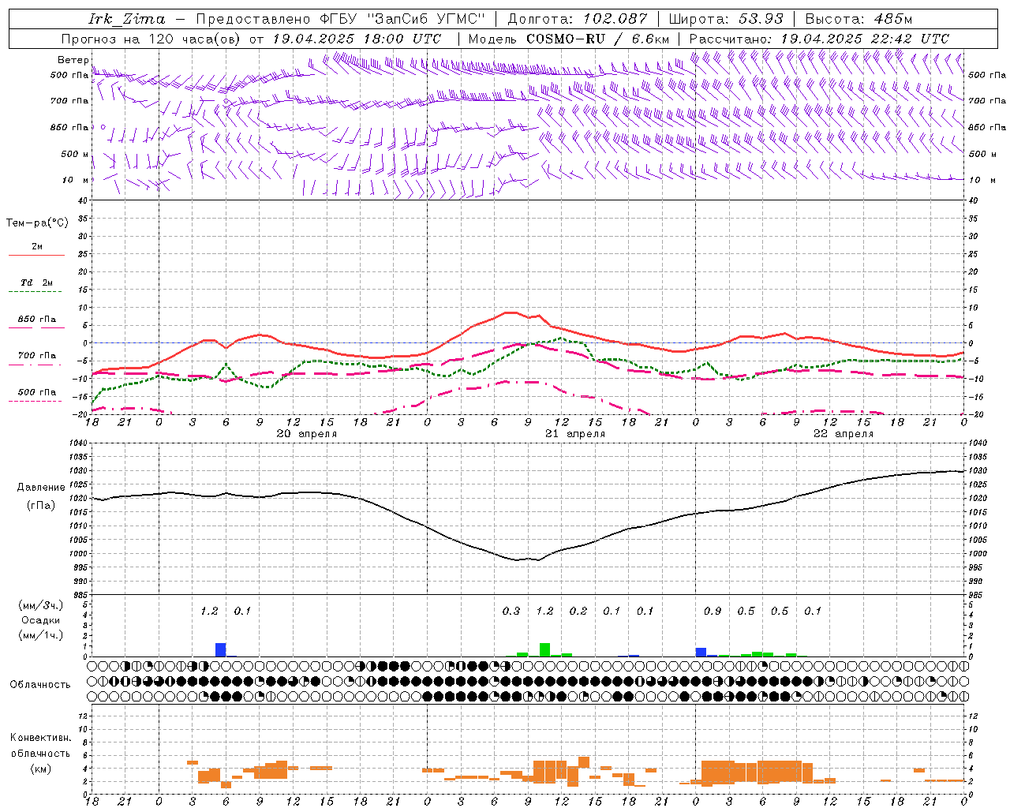Click the '21 апреля' date label
The image size is (1010, 808).
point(575,434)
